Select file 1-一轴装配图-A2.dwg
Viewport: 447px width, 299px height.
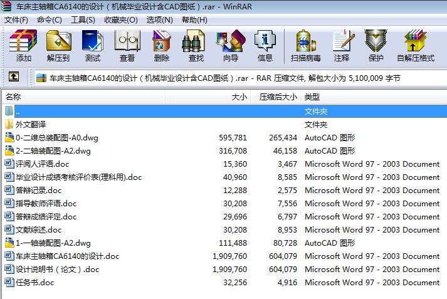[x=53, y=243]
